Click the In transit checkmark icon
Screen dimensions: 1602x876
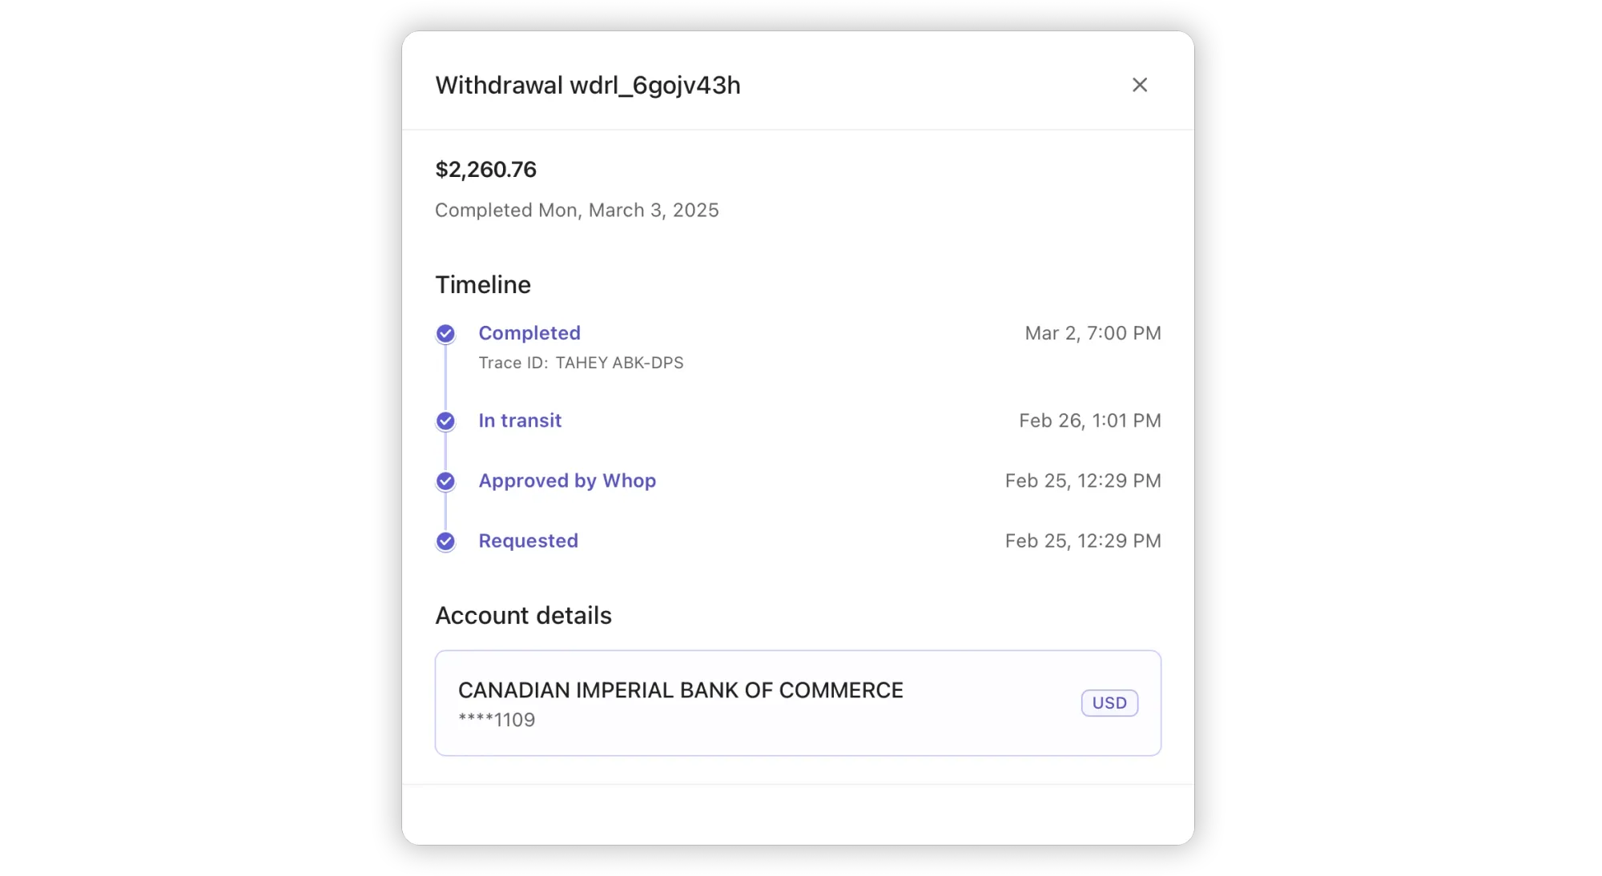tap(445, 421)
